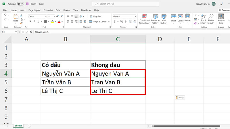This screenshot has width=230, height=129.
Task: Open Cell Styles gallery
Action: 164,19
